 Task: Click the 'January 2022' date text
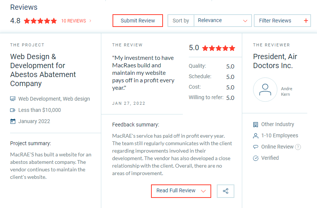[x=34, y=121]
